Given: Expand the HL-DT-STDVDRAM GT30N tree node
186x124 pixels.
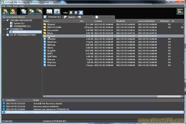Looking at the screenshot, I should tap(4, 35).
